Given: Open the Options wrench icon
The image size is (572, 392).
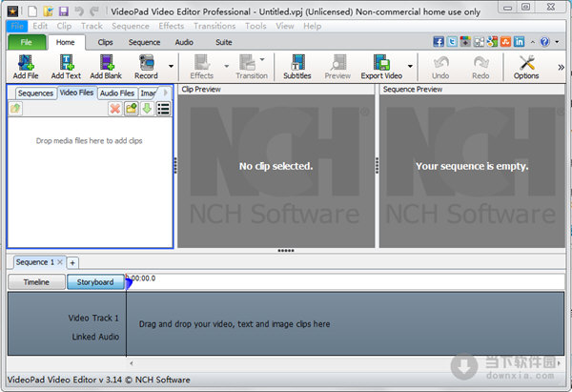Looking at the screenshot, I should pyautogui.click(x=526, y=67).
